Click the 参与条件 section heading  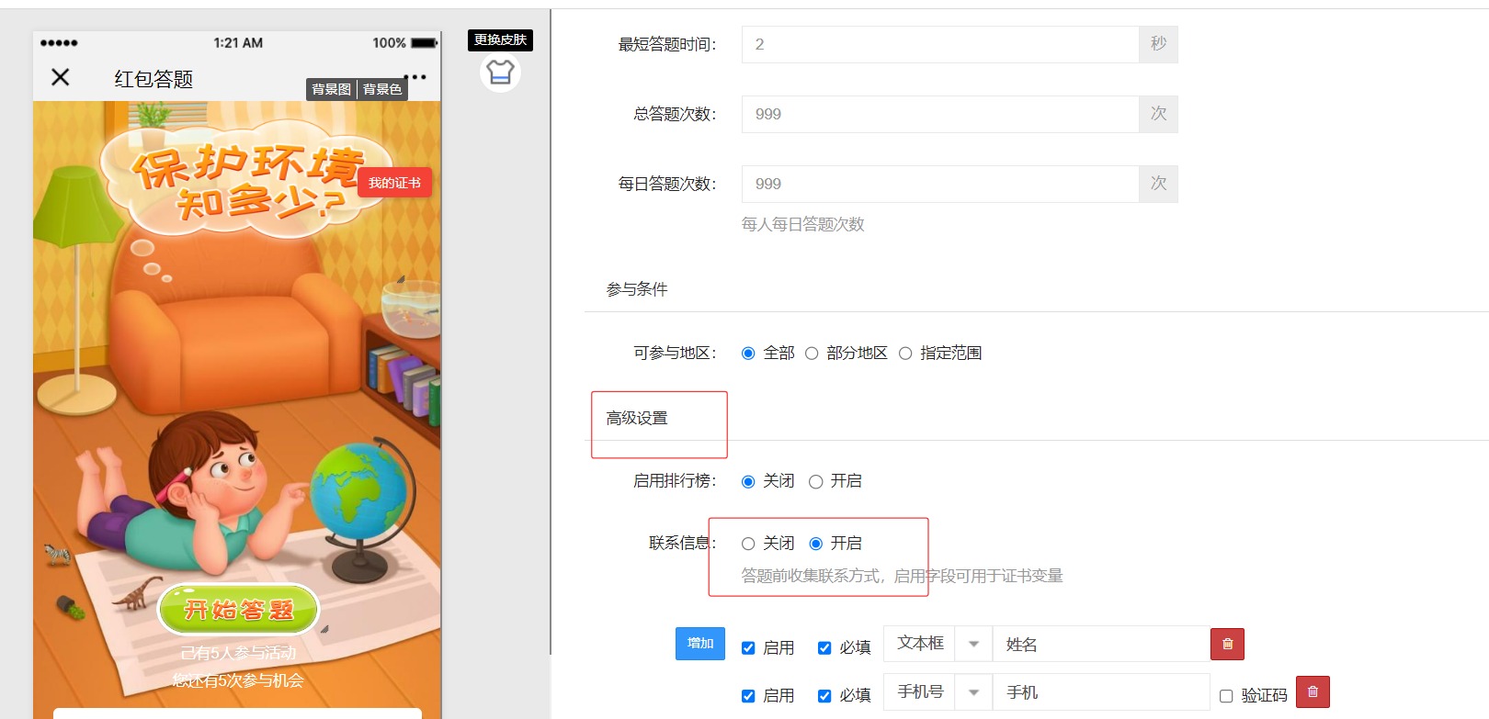pos(637,289)
